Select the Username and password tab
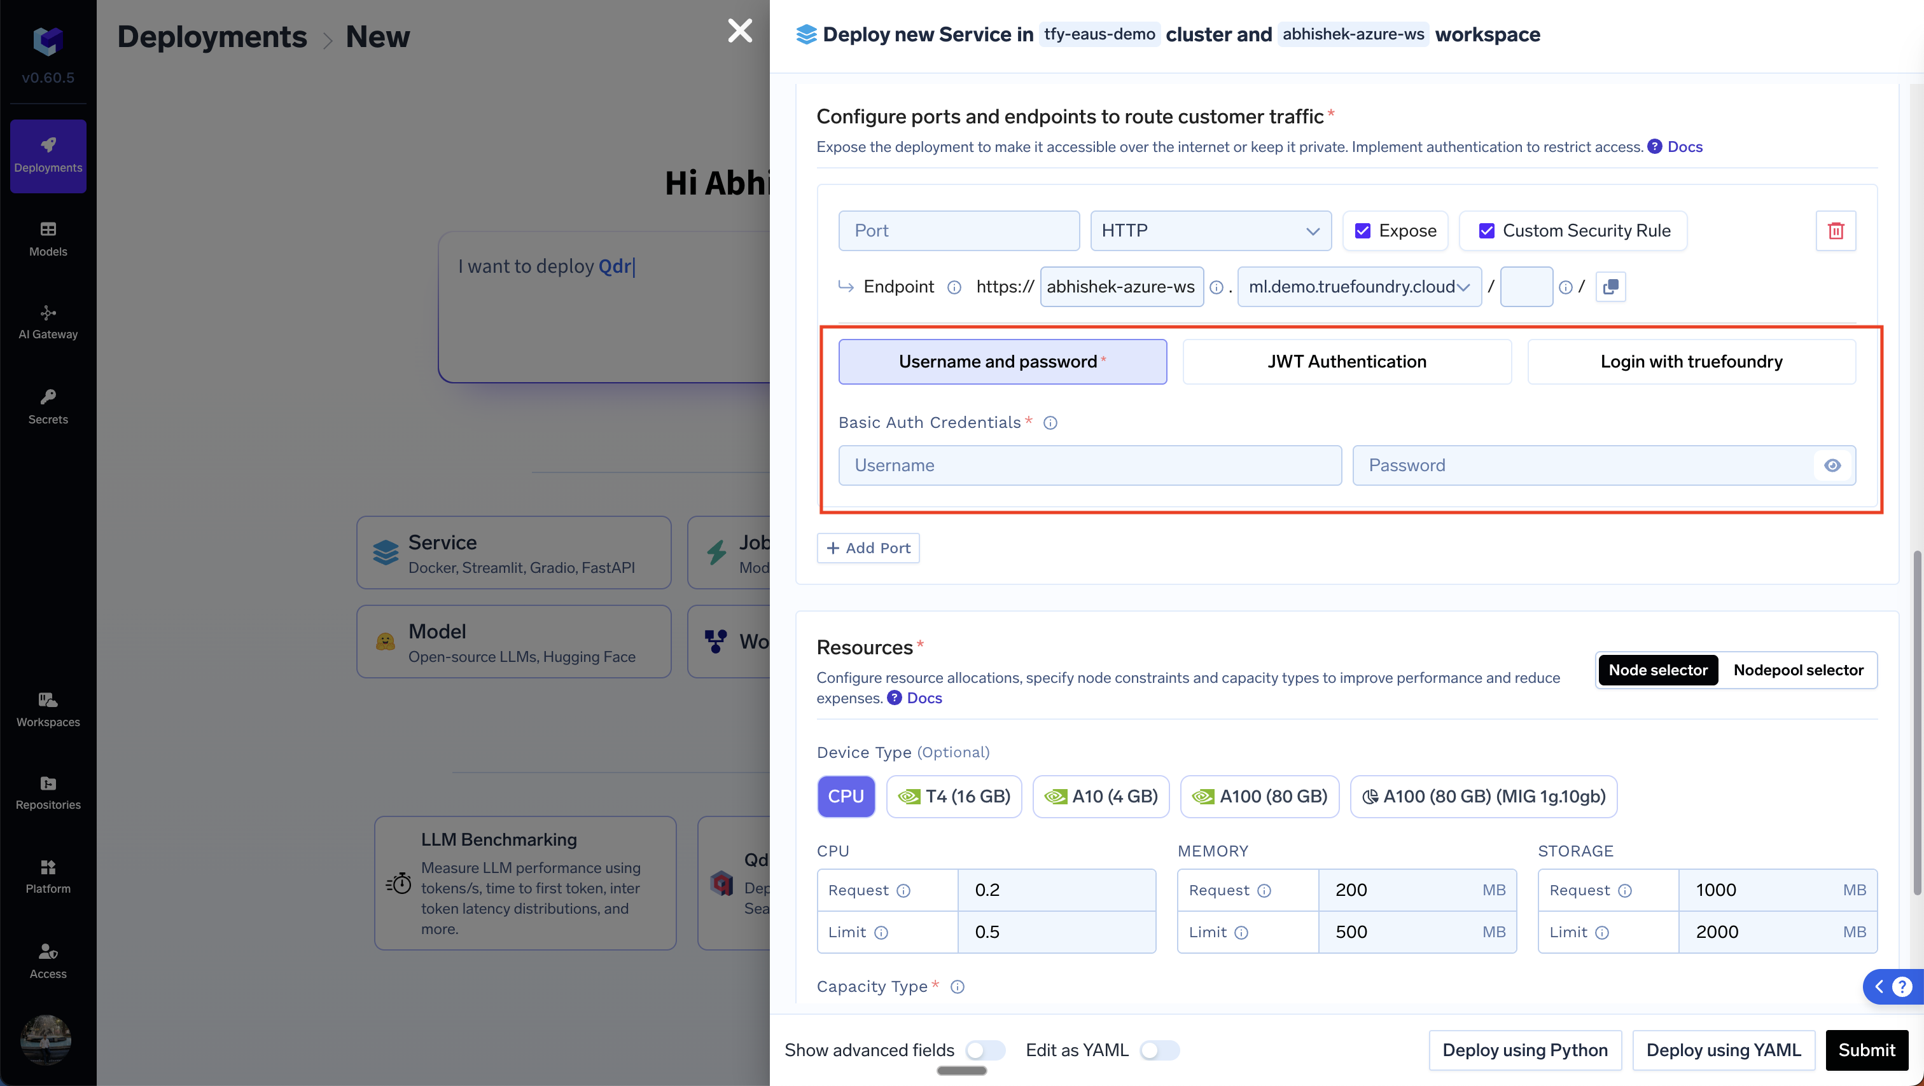This screenshot has height=1086, width=1924. coord(1002,362)
